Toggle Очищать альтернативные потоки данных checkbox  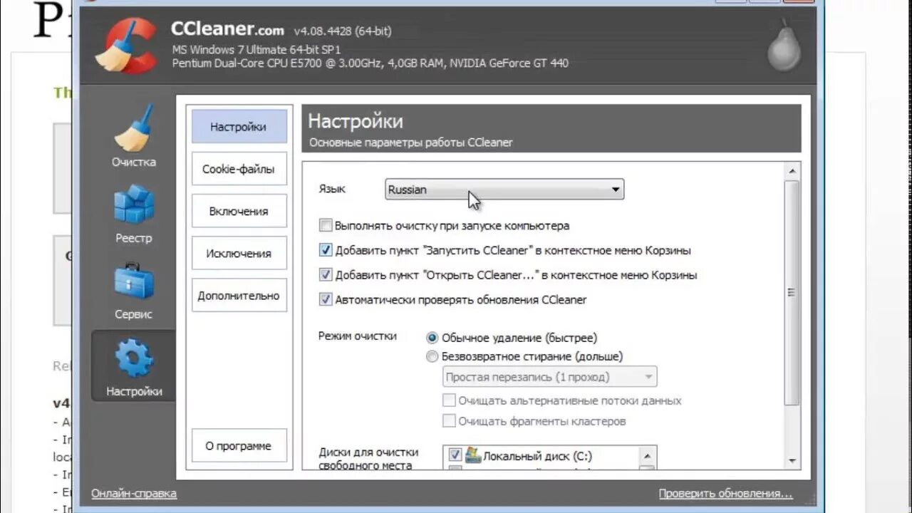[449, 400]
